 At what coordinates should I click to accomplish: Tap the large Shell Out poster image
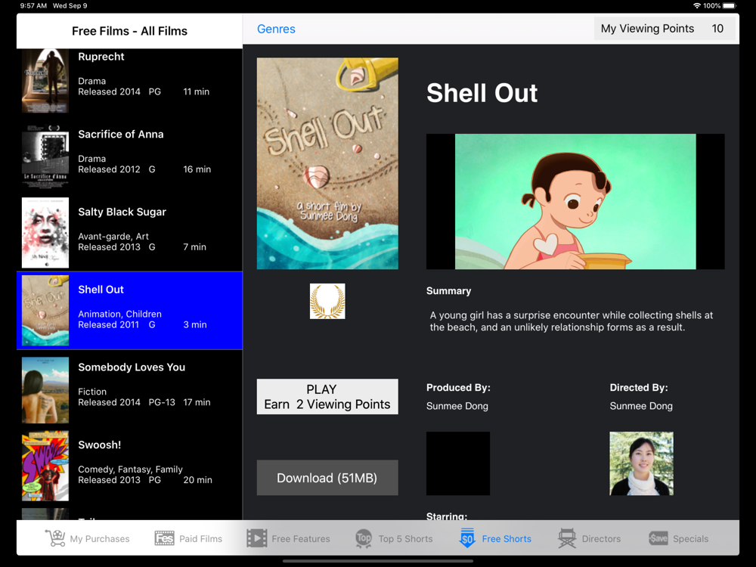(327, 163)
